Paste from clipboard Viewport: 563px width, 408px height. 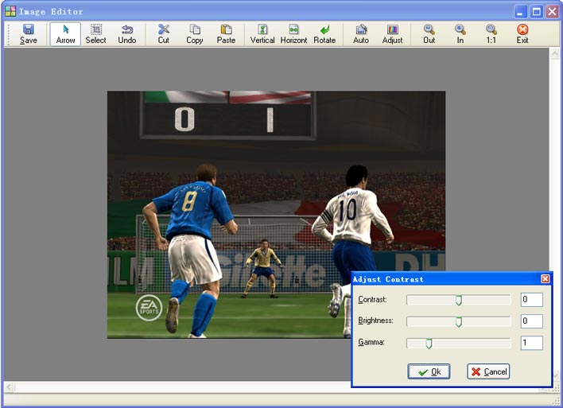(x=226, y=34)
